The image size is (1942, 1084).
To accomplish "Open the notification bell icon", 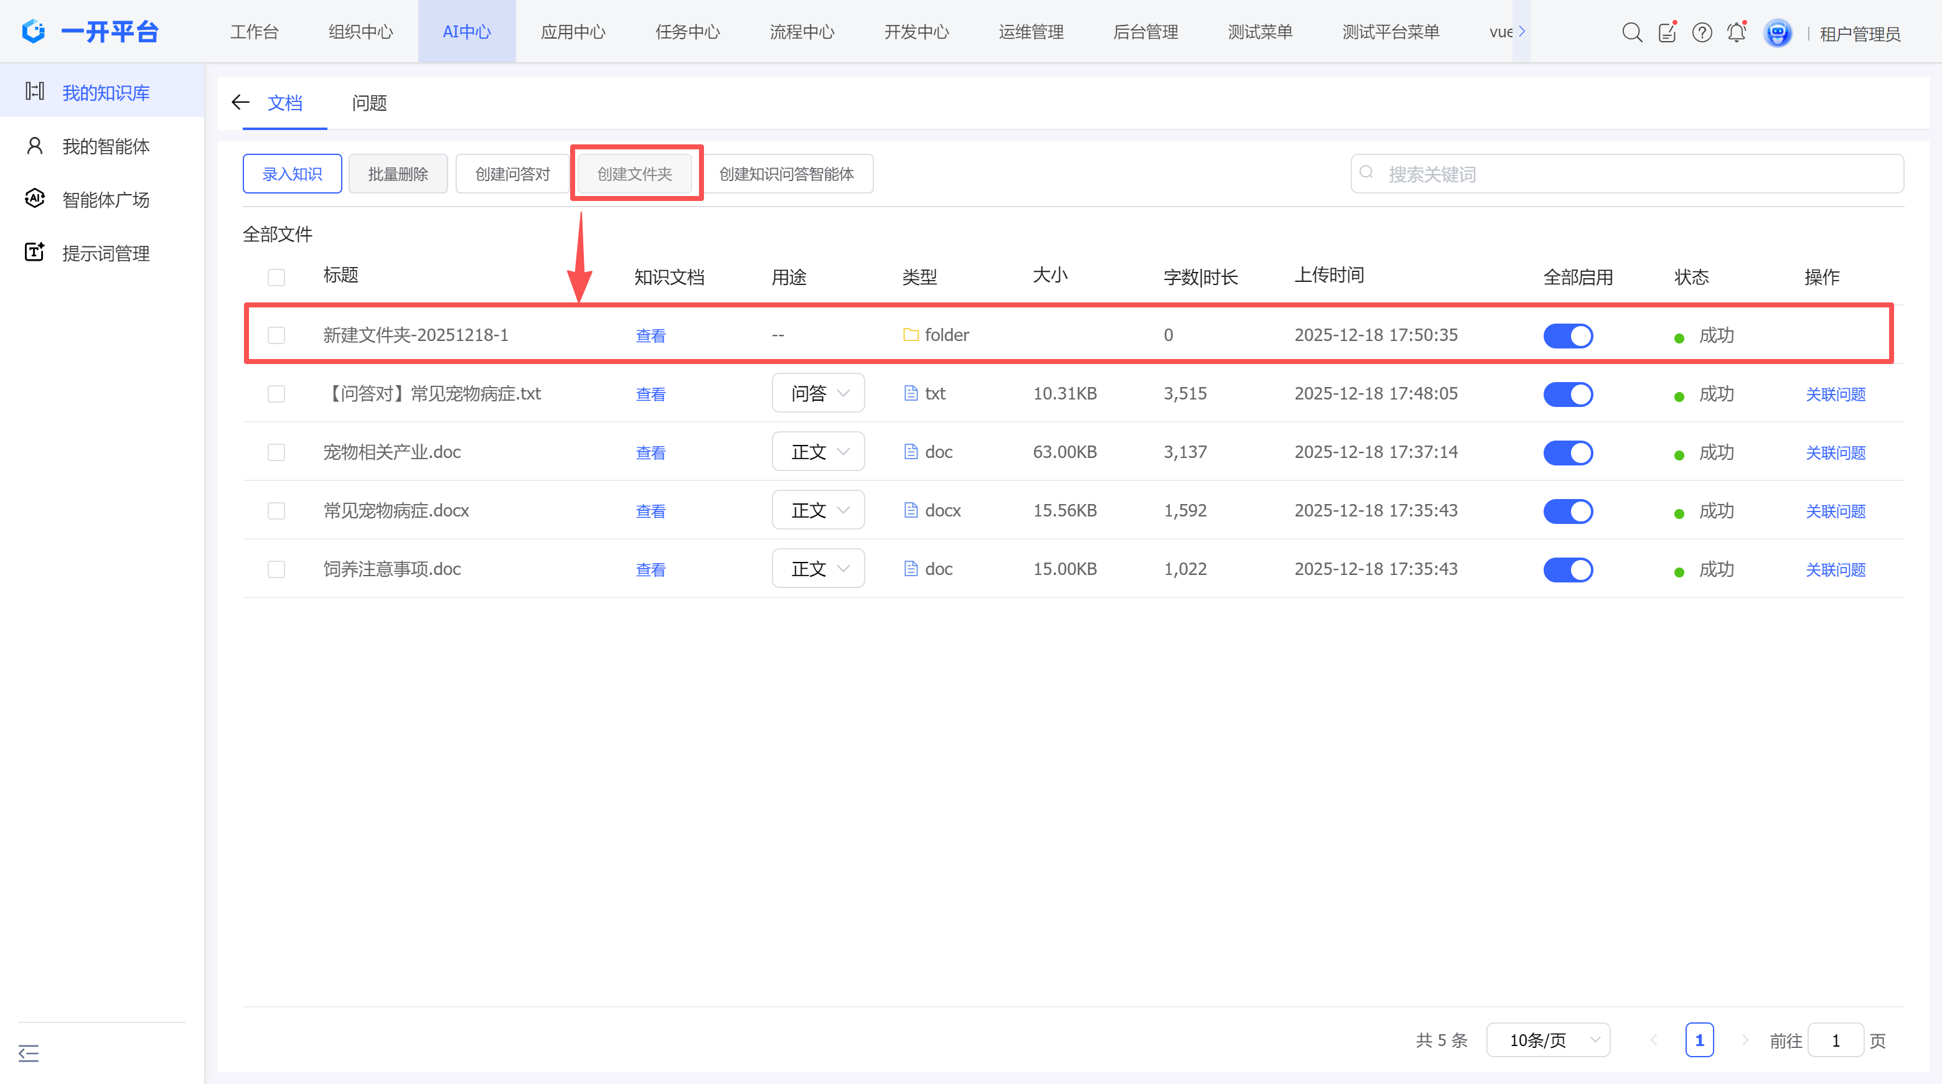I will (1736, 32).
